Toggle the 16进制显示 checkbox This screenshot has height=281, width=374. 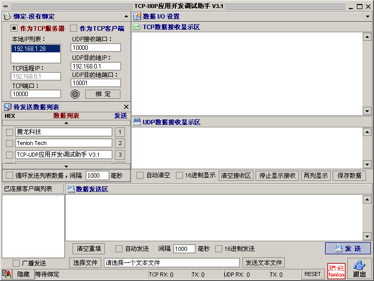coord(179,176)
